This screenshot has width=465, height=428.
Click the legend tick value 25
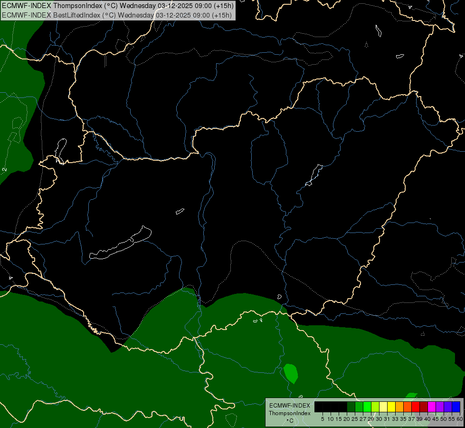pos(355,419)
